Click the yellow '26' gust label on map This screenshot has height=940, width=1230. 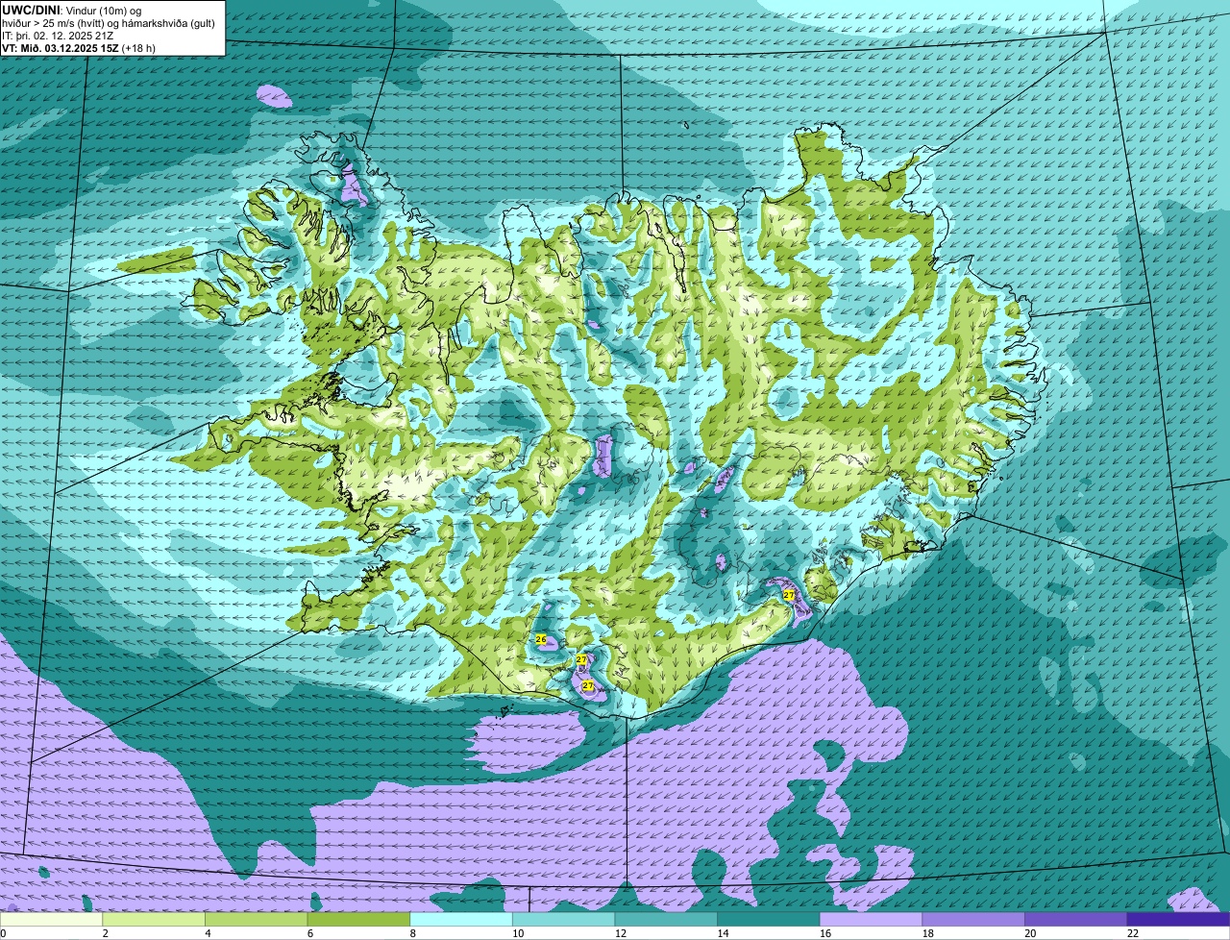pos(540,639)
